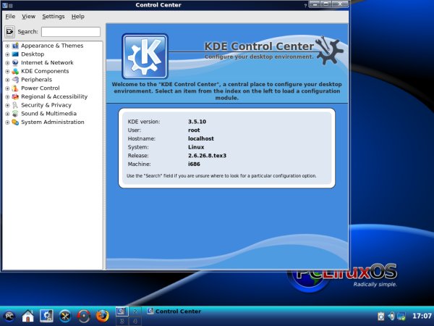
Task: Expand the KDE Components tree node
Action: [7, 71]
